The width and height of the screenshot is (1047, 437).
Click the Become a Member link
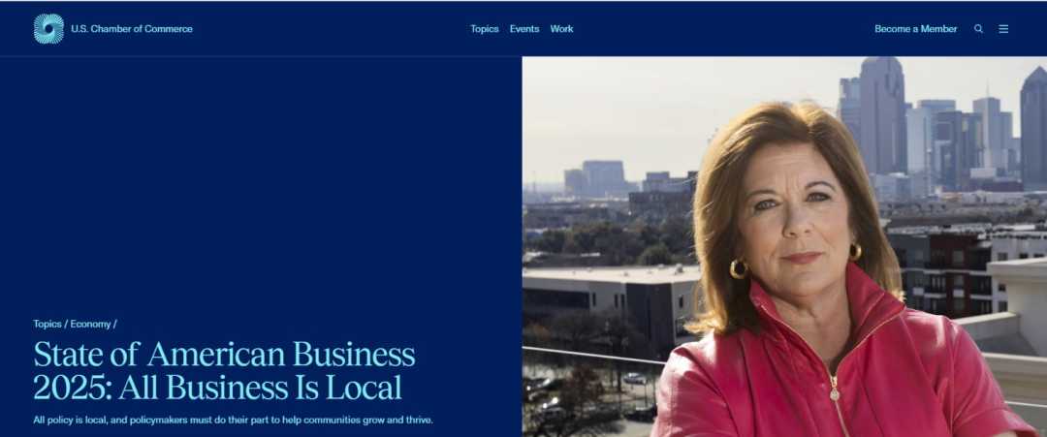915,29
